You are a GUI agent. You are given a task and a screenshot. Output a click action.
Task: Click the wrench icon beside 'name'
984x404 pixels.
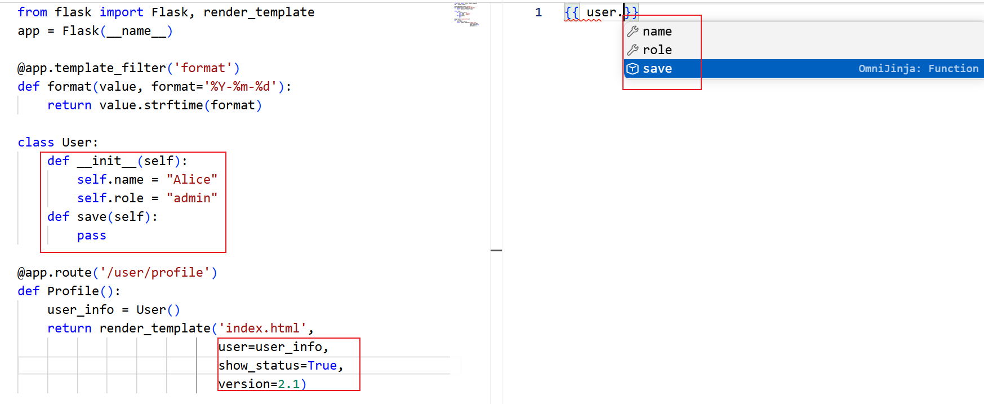click(633, 31)
